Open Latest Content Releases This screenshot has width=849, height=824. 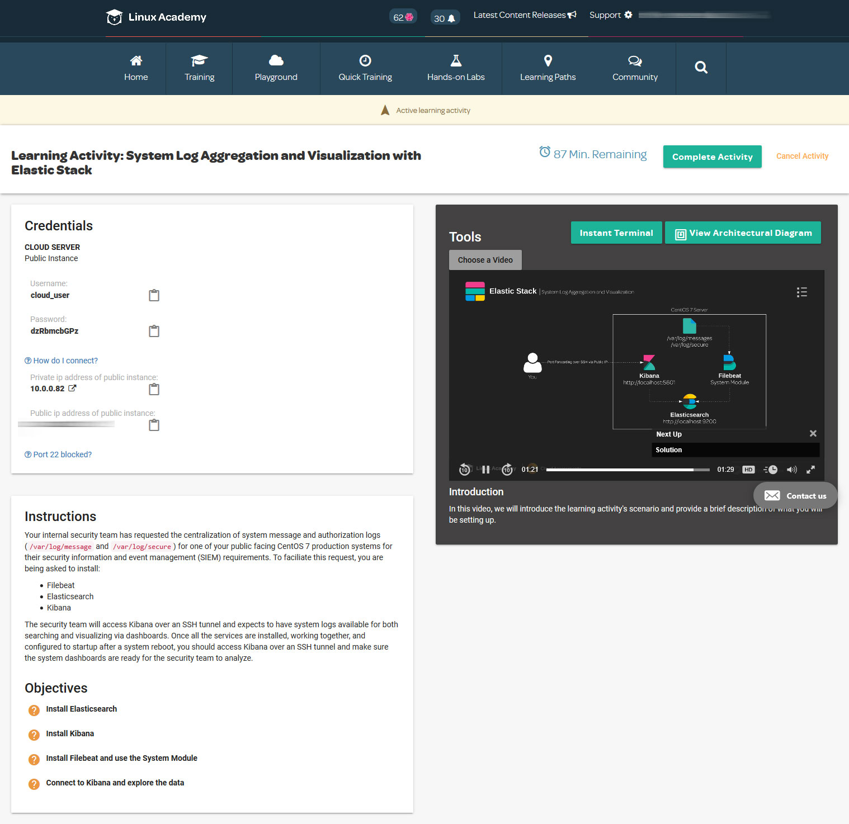(525, 15)
